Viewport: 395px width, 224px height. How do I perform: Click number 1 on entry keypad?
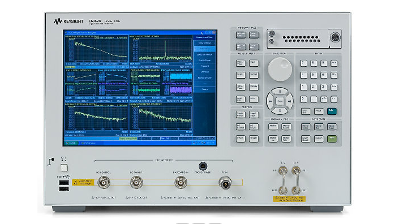(x=304, y=87)
